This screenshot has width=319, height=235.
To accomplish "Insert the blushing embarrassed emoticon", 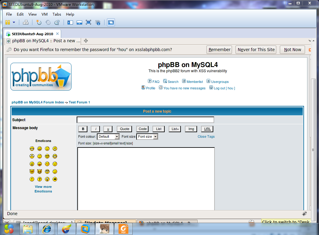I will point(47,164).
